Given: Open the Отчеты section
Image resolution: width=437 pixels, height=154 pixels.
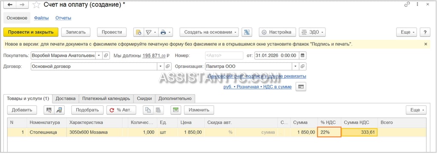Looking at the screenshot, I should pyautogui.click(x=63, y=18).
